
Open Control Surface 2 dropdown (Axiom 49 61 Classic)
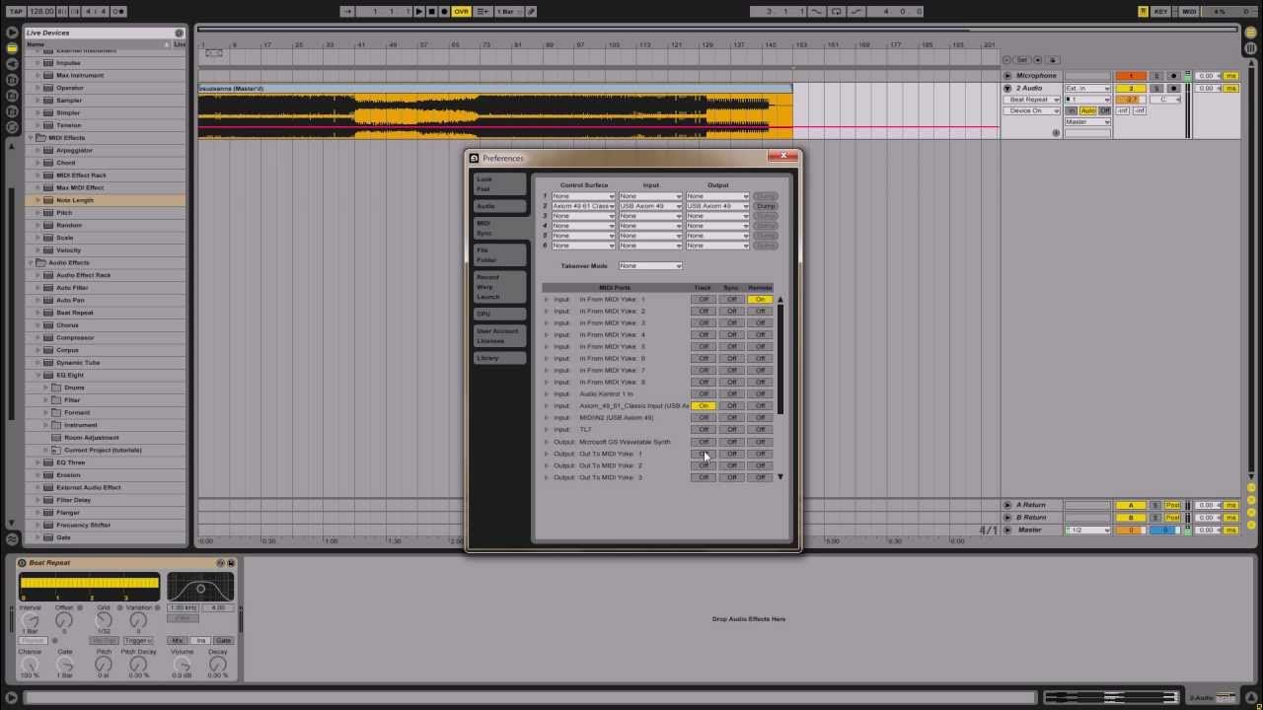tap(583, 206)
